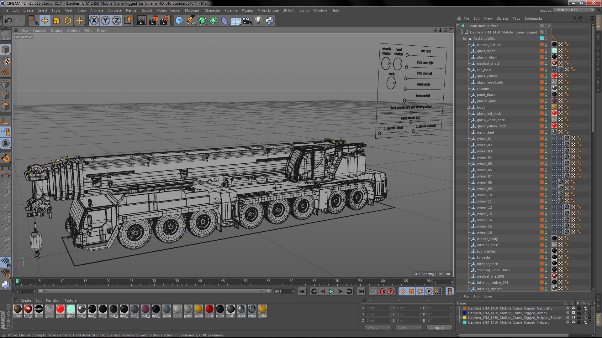Screen dimensions: 602x338
Task: Toggle Z axis lock
Action: tap(117, 21)
